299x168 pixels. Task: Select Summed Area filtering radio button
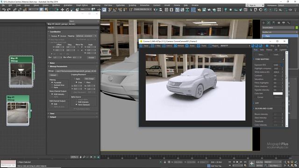(x=52, y=85)
